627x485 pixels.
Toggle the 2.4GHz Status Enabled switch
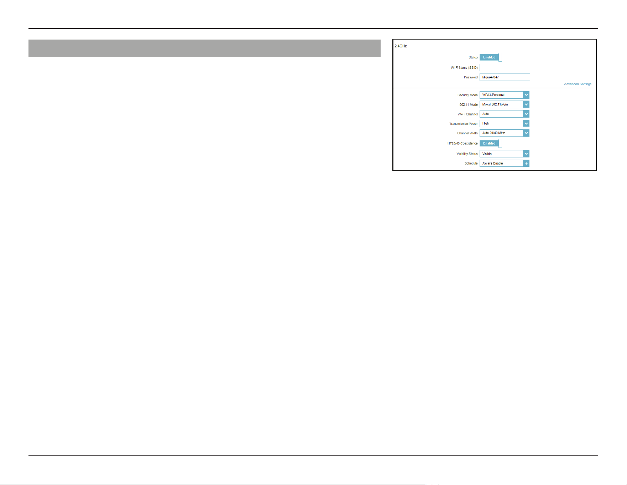[x=491, y=57]
